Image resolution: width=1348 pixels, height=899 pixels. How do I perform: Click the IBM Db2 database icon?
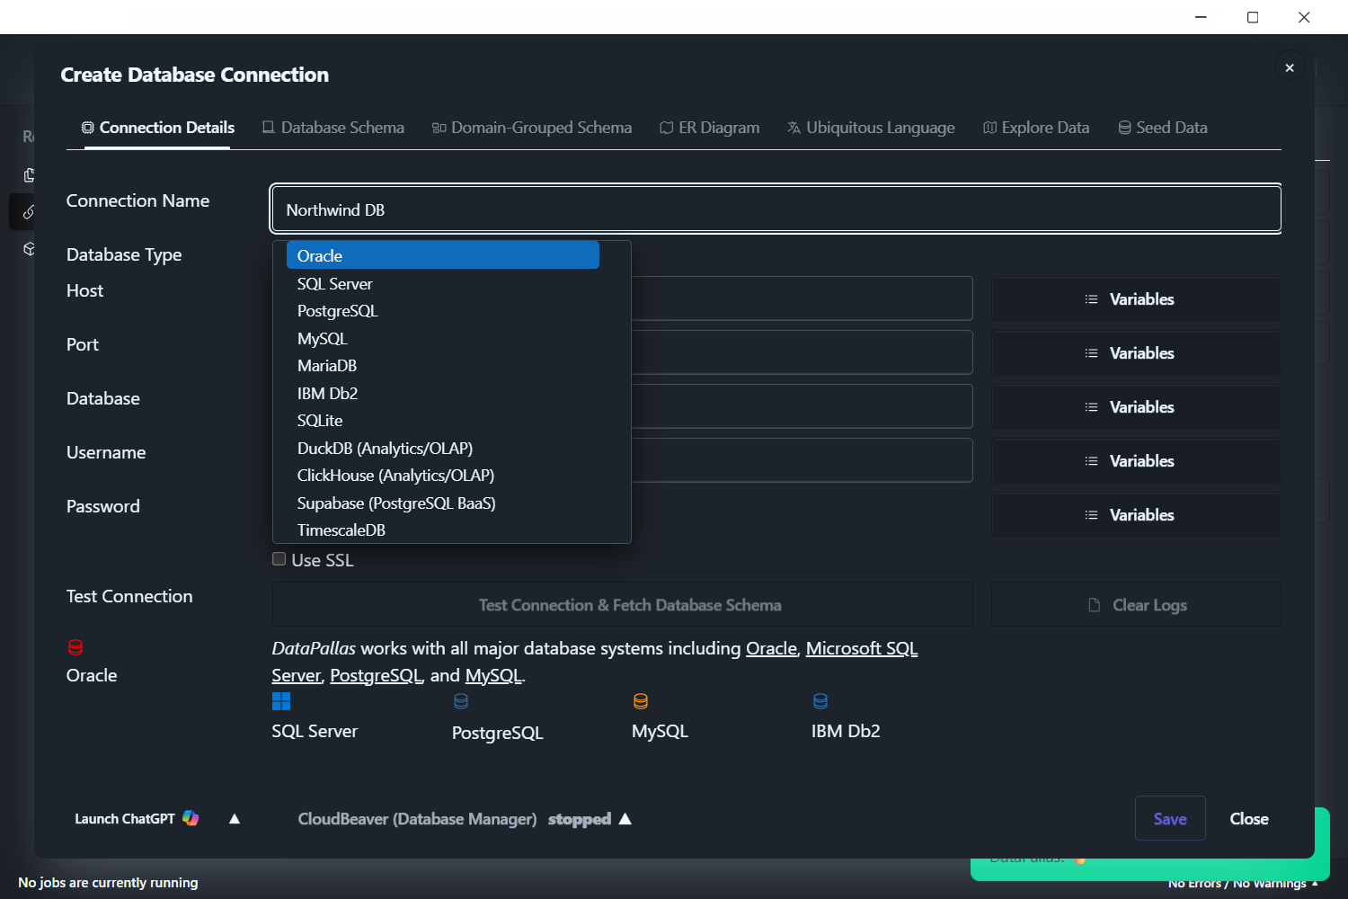(820, 701)
